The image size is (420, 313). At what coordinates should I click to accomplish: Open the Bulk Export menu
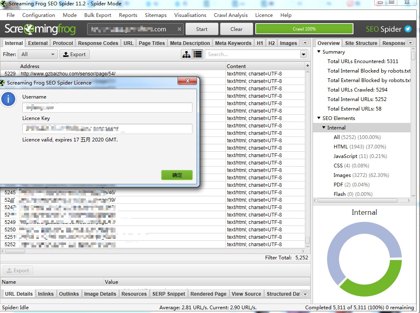coord(98,15)
